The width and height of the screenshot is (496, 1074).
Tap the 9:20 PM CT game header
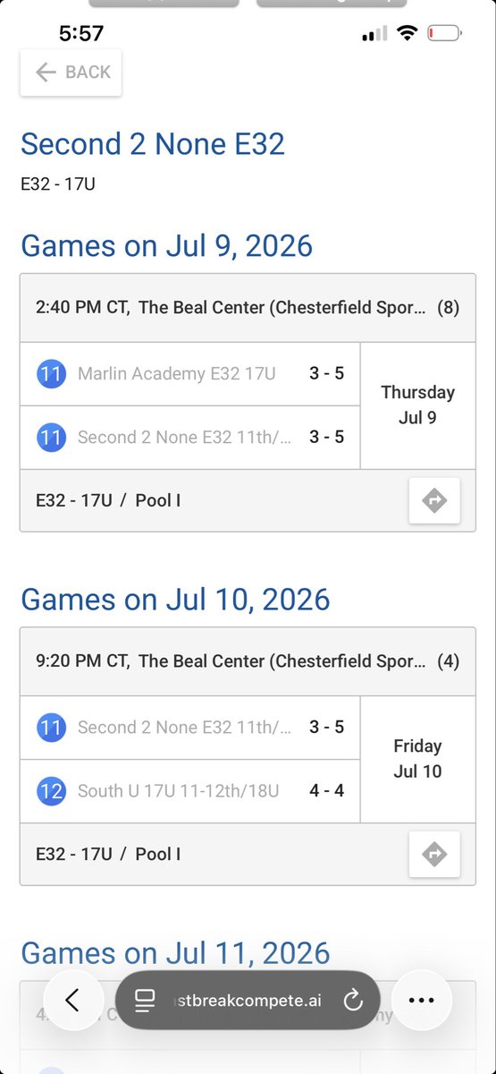click(x=248, y=661)
